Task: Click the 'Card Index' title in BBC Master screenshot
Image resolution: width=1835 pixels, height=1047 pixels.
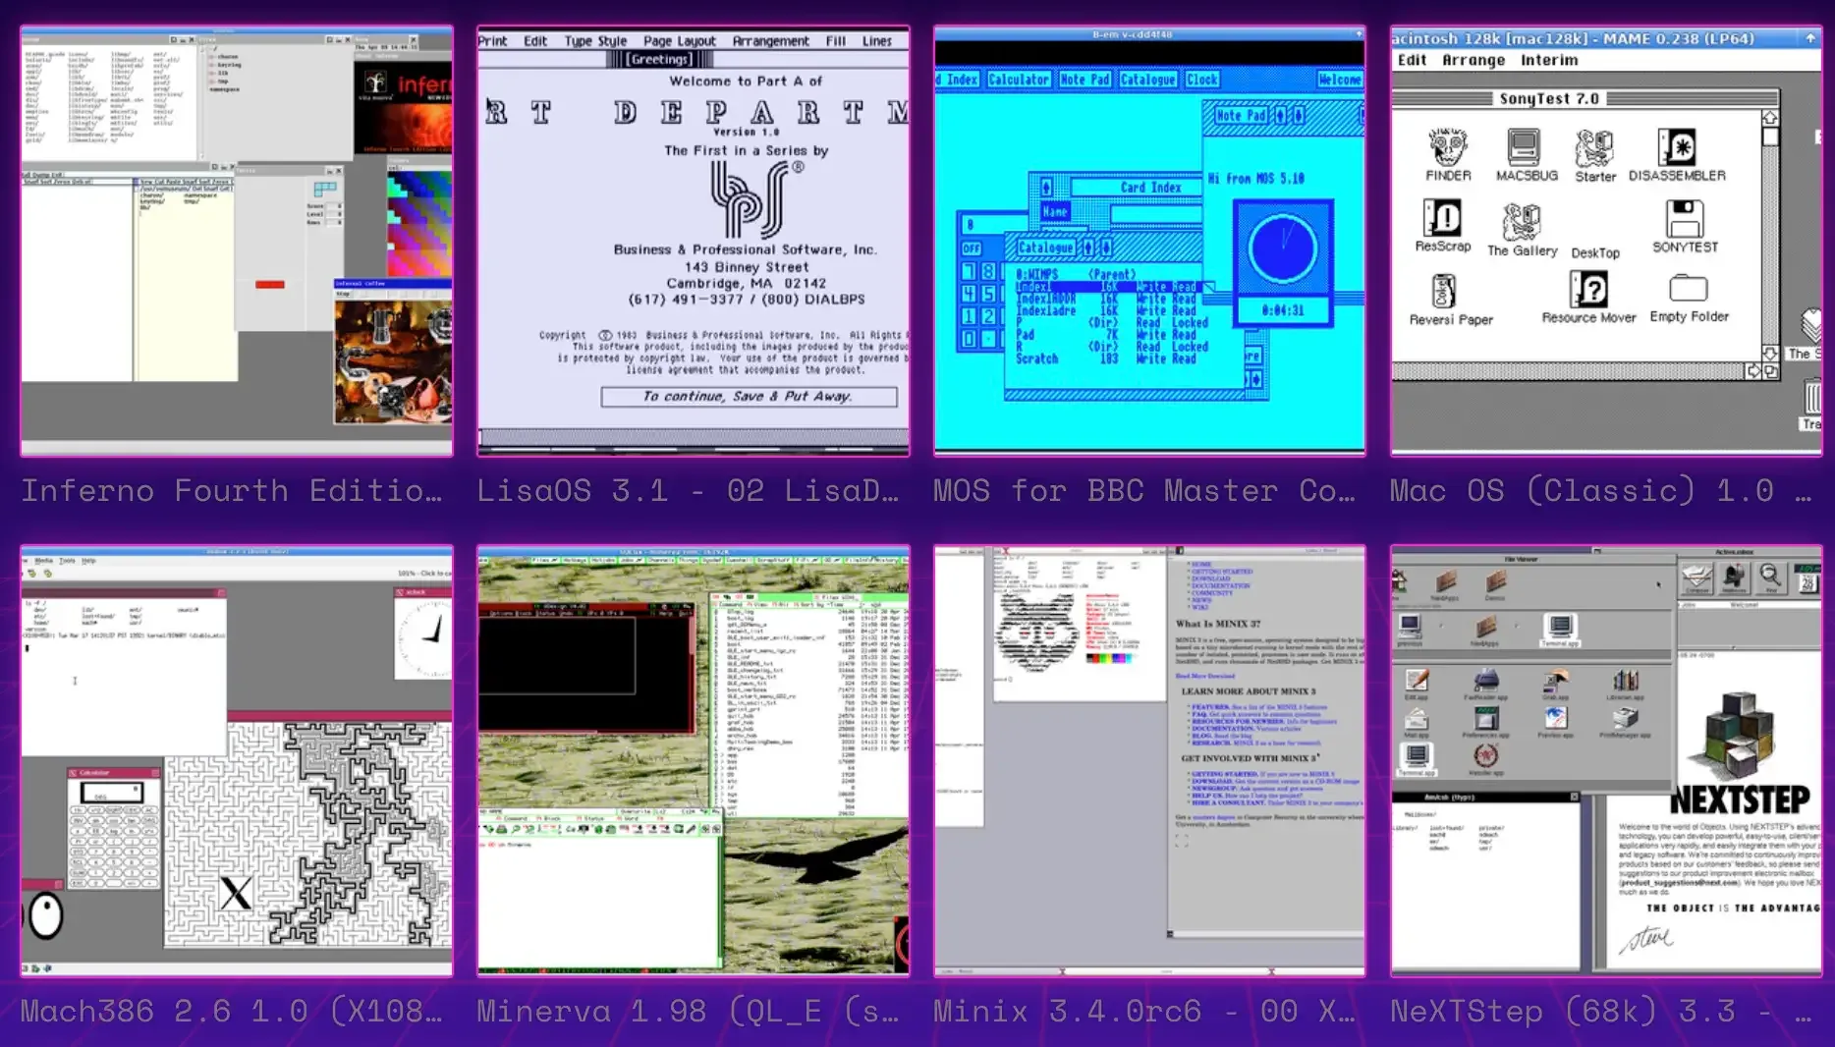Action: pyautogui.click(x=1151, y=188)
